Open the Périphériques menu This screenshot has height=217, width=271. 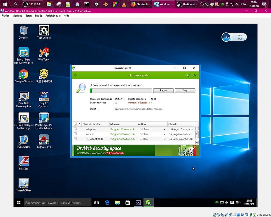pos(53,16)
